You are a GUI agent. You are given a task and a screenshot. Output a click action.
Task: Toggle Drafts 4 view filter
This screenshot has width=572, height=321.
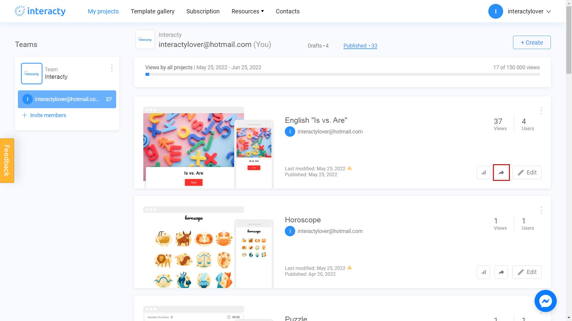(318, 45)
